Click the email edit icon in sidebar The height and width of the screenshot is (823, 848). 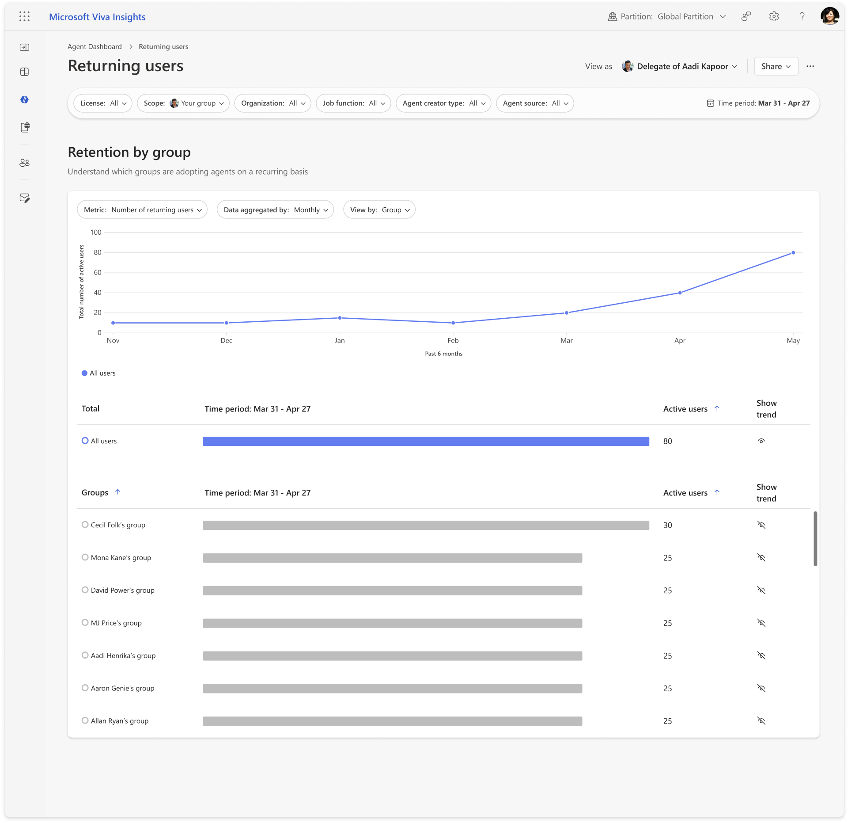click(25, 198)
